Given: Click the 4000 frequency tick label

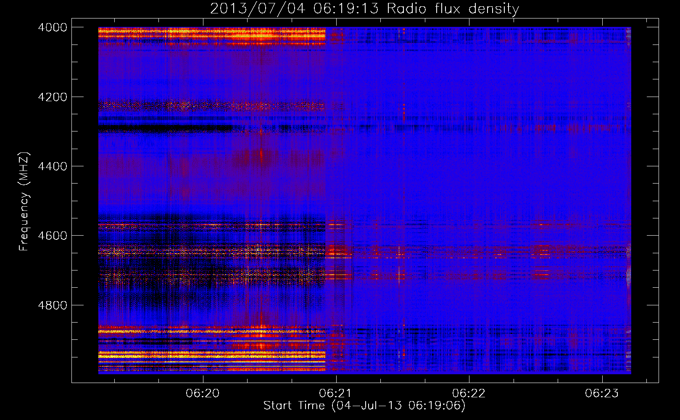Looking at the screenshot, I should pos(53,27).
